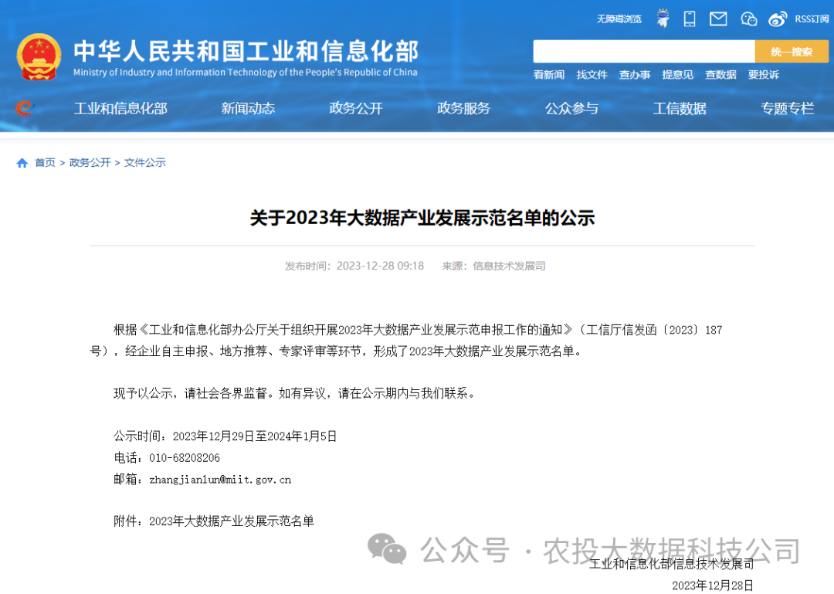
Task: Open 工业和信息化部 navigation menu
Action: (x=120, y=109)
